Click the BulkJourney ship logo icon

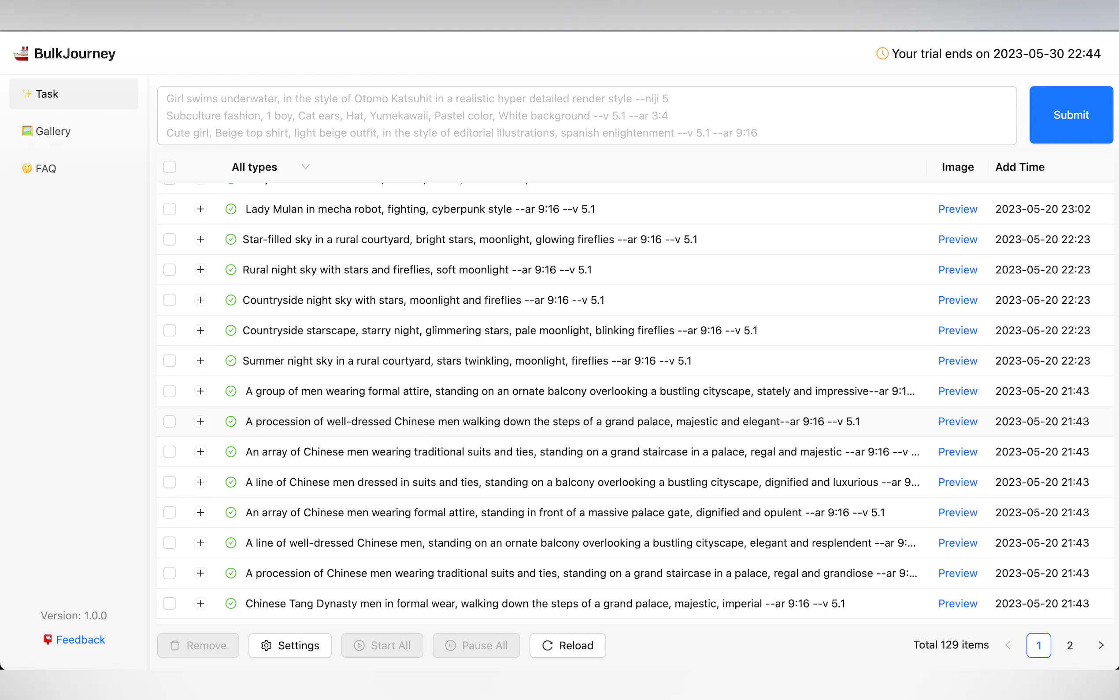pos(21,54)
